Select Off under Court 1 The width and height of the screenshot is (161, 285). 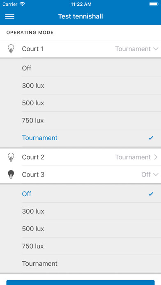click(x=80, y=68)
